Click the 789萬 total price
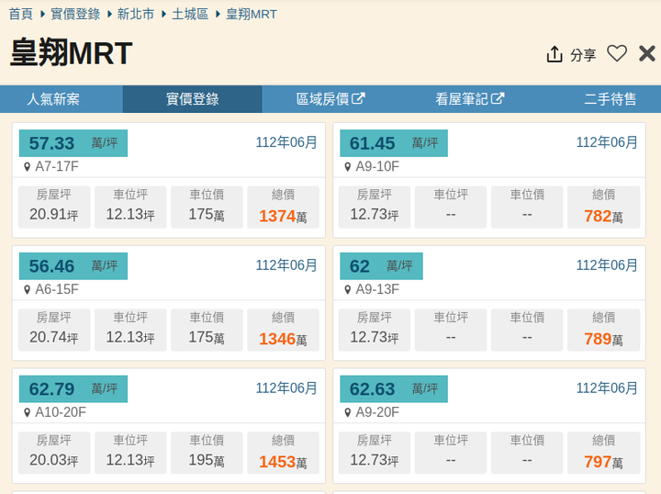The image size is (661, 494). coord(603,339)
